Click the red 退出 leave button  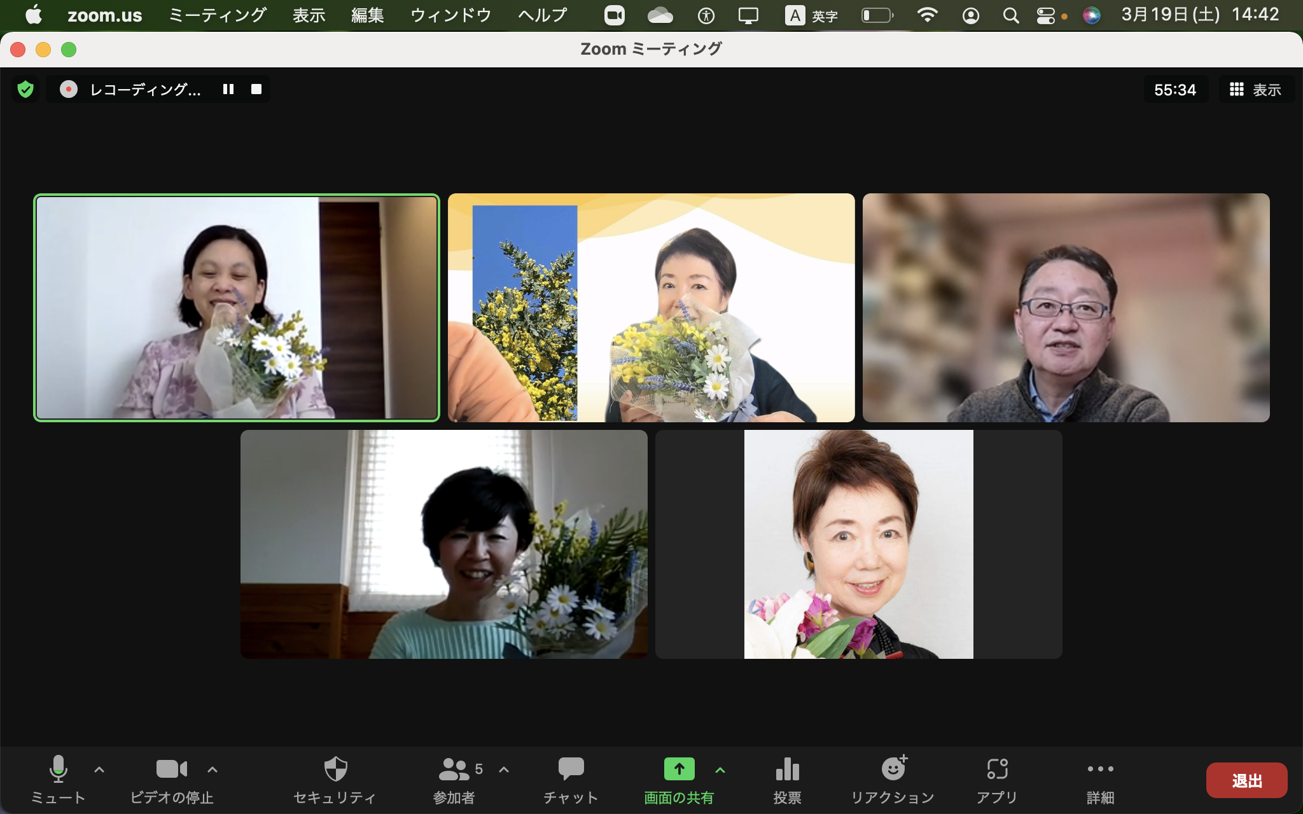point(1246,780)
